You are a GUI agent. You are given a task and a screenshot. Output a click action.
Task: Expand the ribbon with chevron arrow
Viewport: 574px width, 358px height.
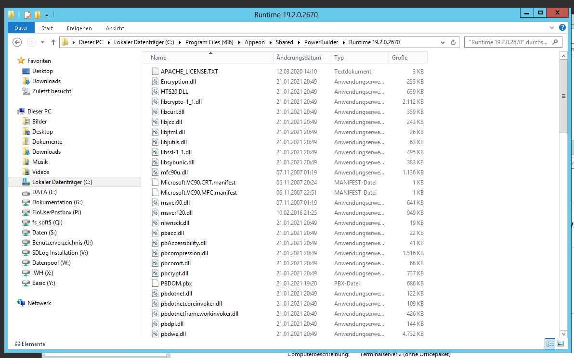[552, 28]
